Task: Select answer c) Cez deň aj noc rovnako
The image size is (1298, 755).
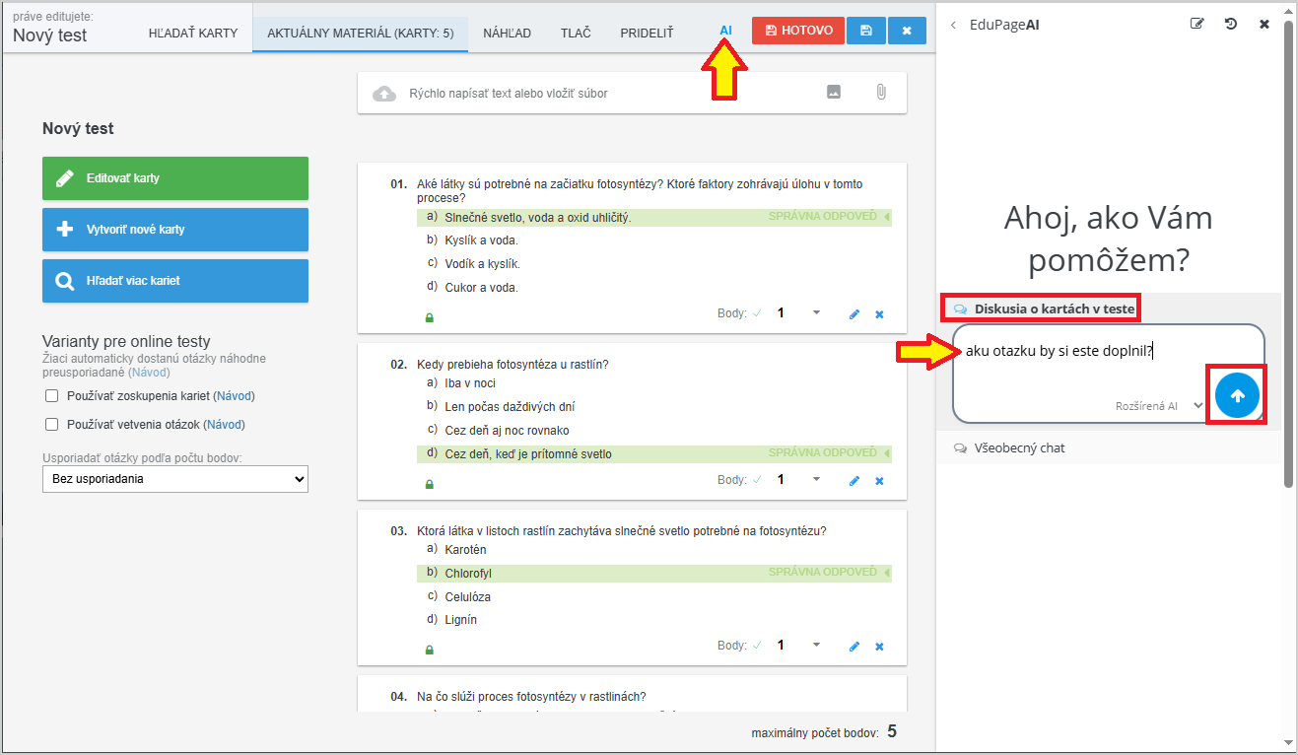Action: click(507, 431)
